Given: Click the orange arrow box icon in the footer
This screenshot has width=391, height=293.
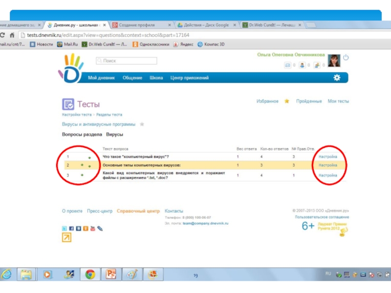Looking at the screenshot, I should tap(66, 237).
